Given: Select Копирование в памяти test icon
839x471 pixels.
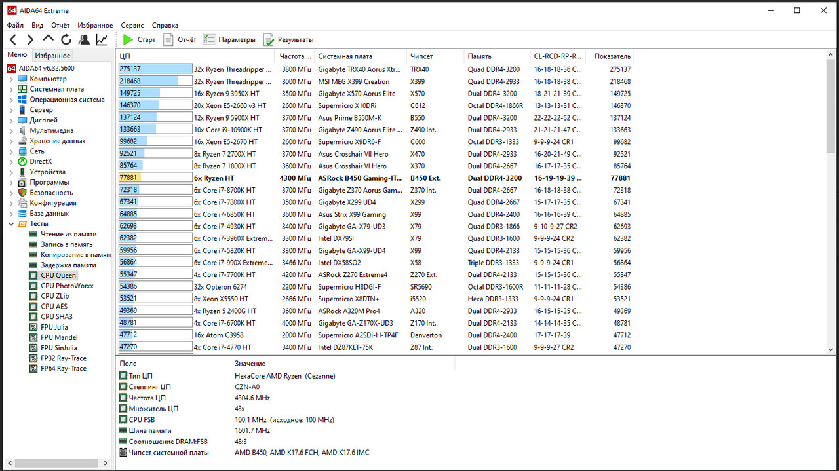Looking at the screenshot, I should [x=34, y=255].
